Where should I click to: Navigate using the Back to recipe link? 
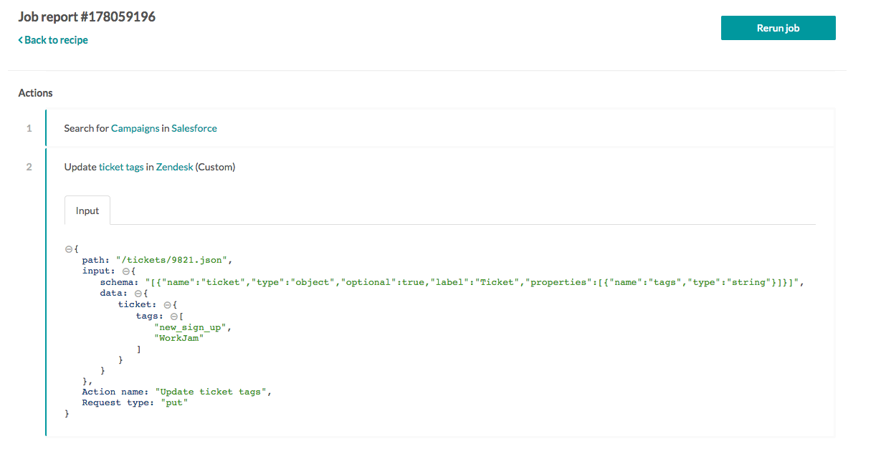pos(53,40)
